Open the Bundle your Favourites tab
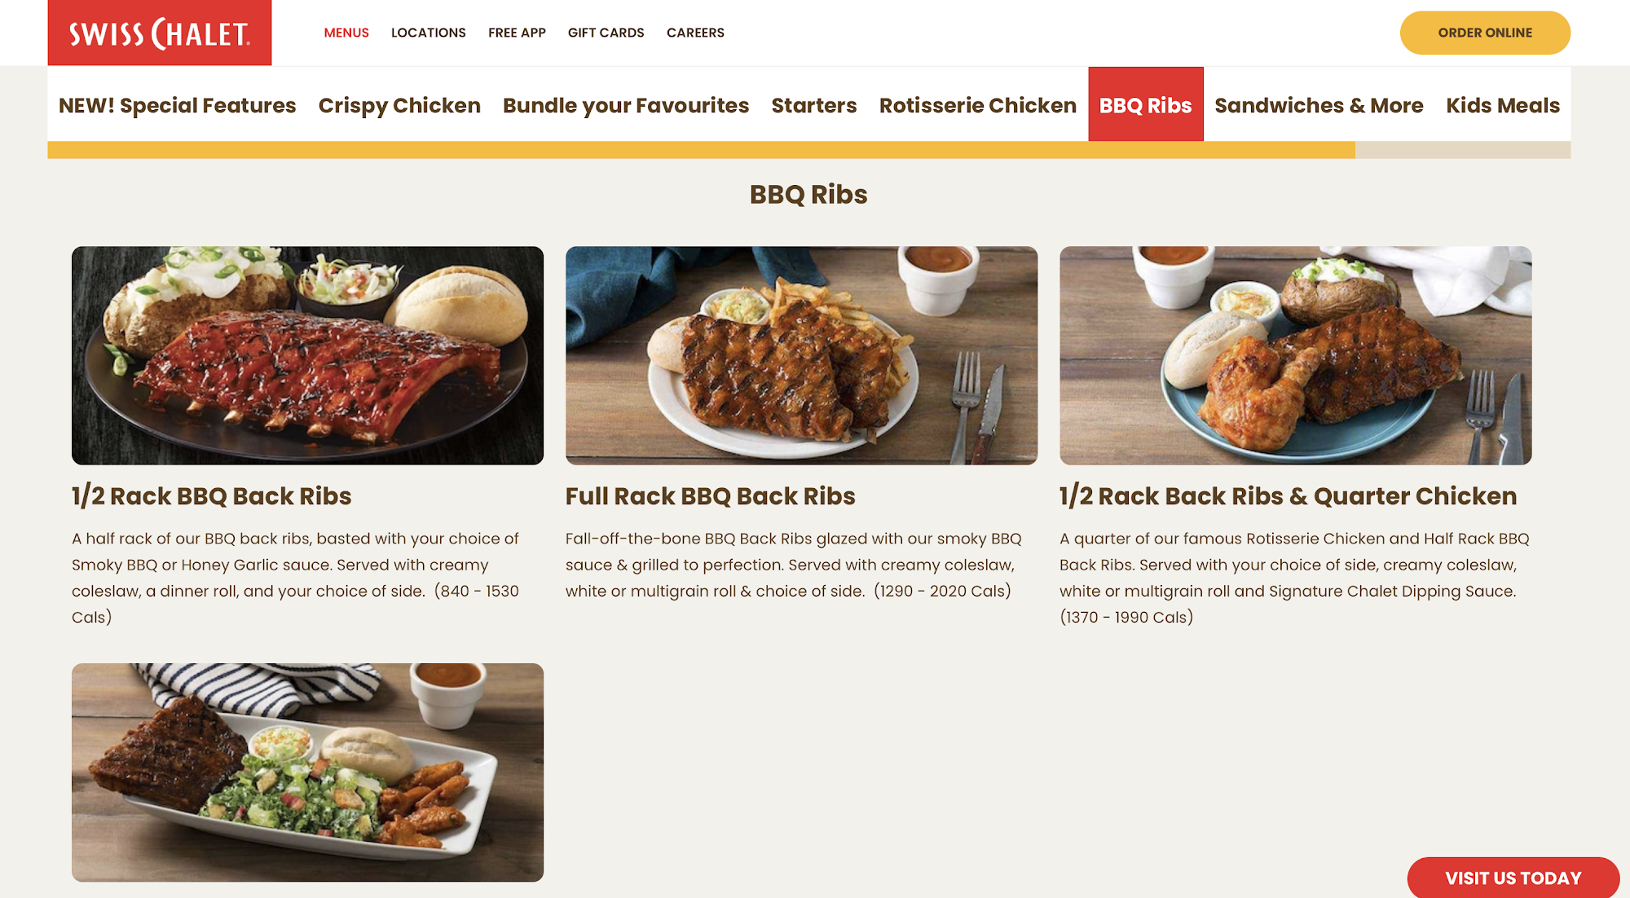This screenshot has height=898, width=1630. [x=626, y=105]
